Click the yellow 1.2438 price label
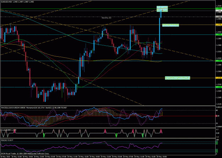The image size is (222, 158). pyautogui.click(x=218, y=25)
